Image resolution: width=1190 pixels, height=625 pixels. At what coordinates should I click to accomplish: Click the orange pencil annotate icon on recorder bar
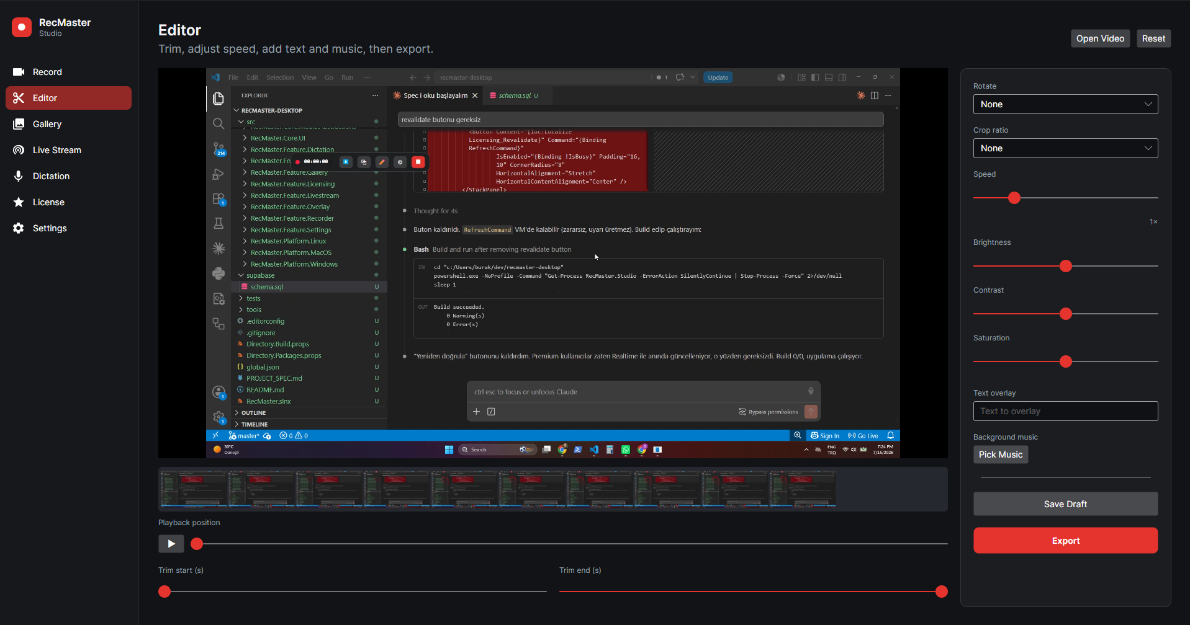pos(382,162)
